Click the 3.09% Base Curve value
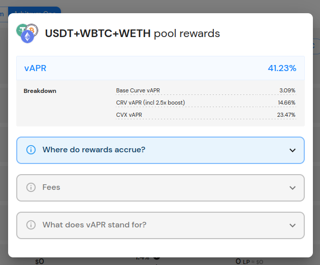320x265 pixels. point(287,90)
